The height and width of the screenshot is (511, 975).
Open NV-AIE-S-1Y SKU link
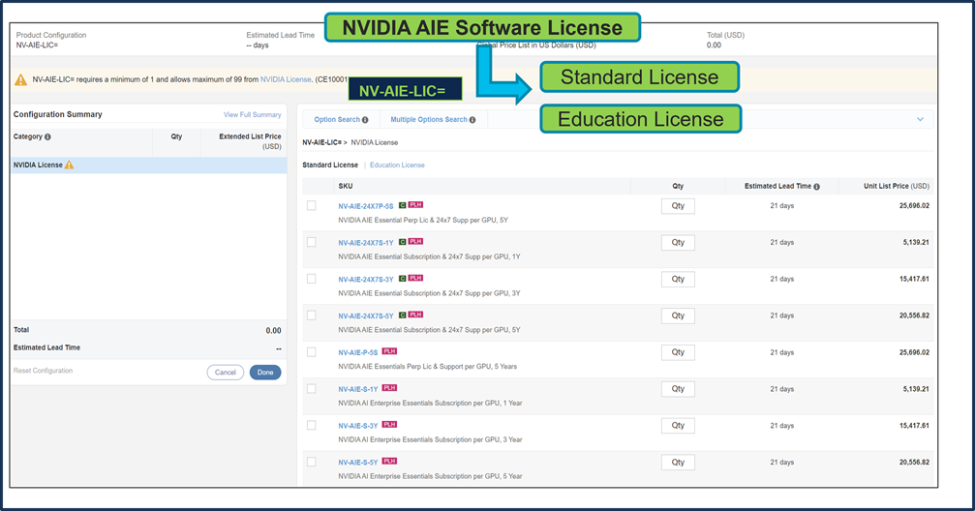357,389
